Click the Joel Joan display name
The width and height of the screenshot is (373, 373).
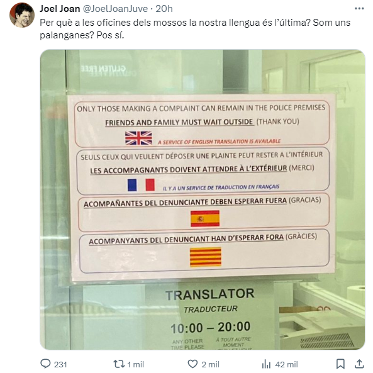click(x=60, y=9)
